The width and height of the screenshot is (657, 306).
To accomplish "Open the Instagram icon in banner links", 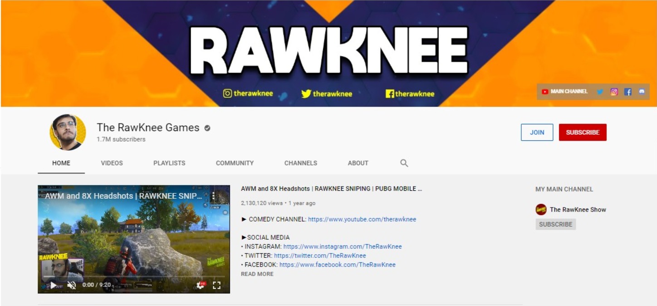I will coord(614,92).
